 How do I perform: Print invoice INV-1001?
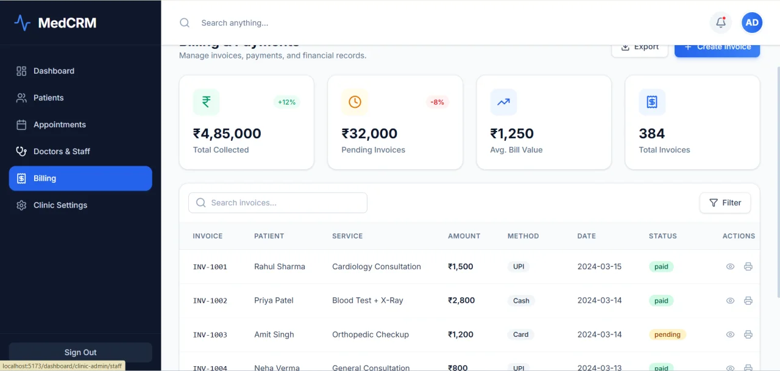748,266
